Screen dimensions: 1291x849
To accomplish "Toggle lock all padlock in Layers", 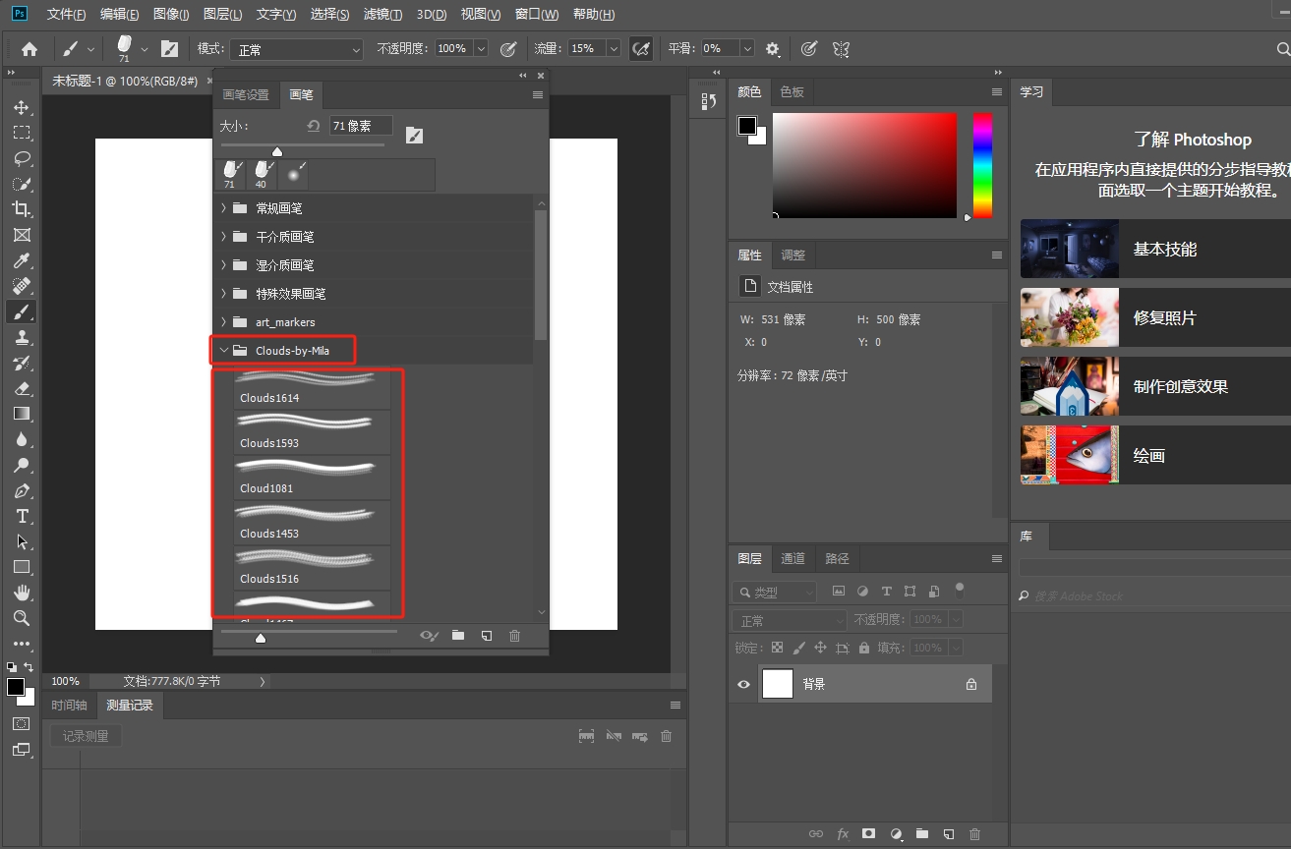I will (x=864, y=648).
